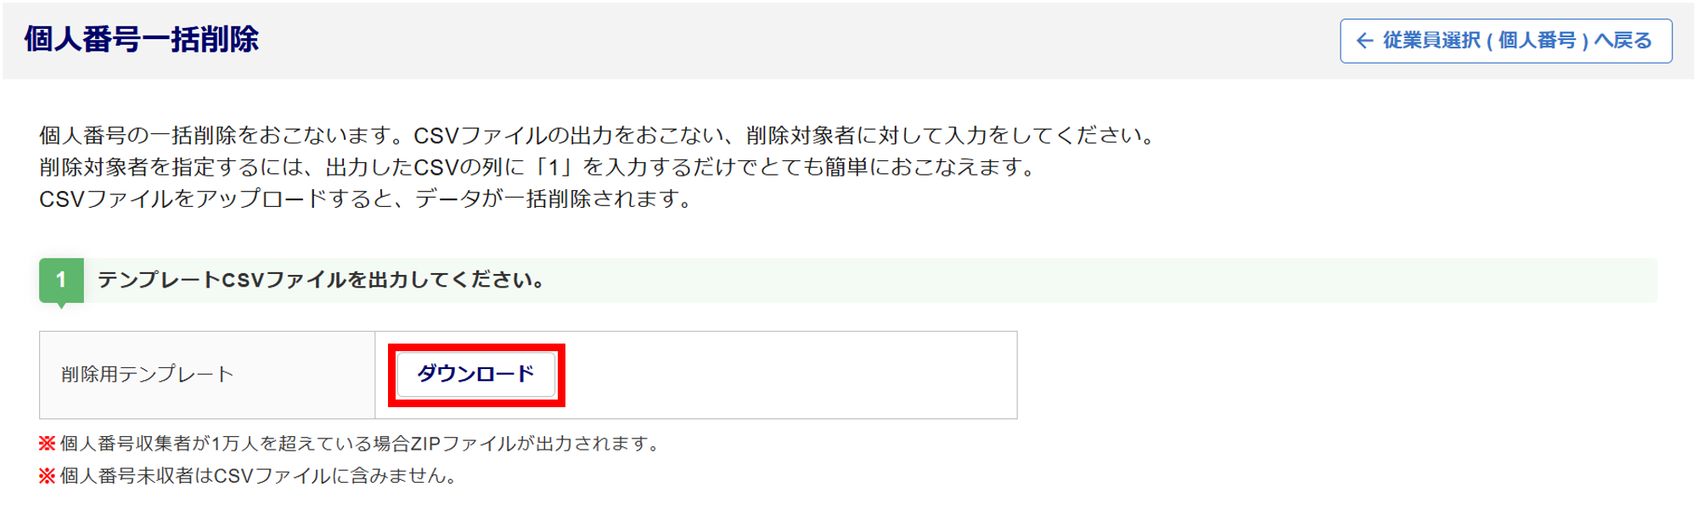
Task: Click the back arrow icon in the header
Action: tap(1364, 41)
